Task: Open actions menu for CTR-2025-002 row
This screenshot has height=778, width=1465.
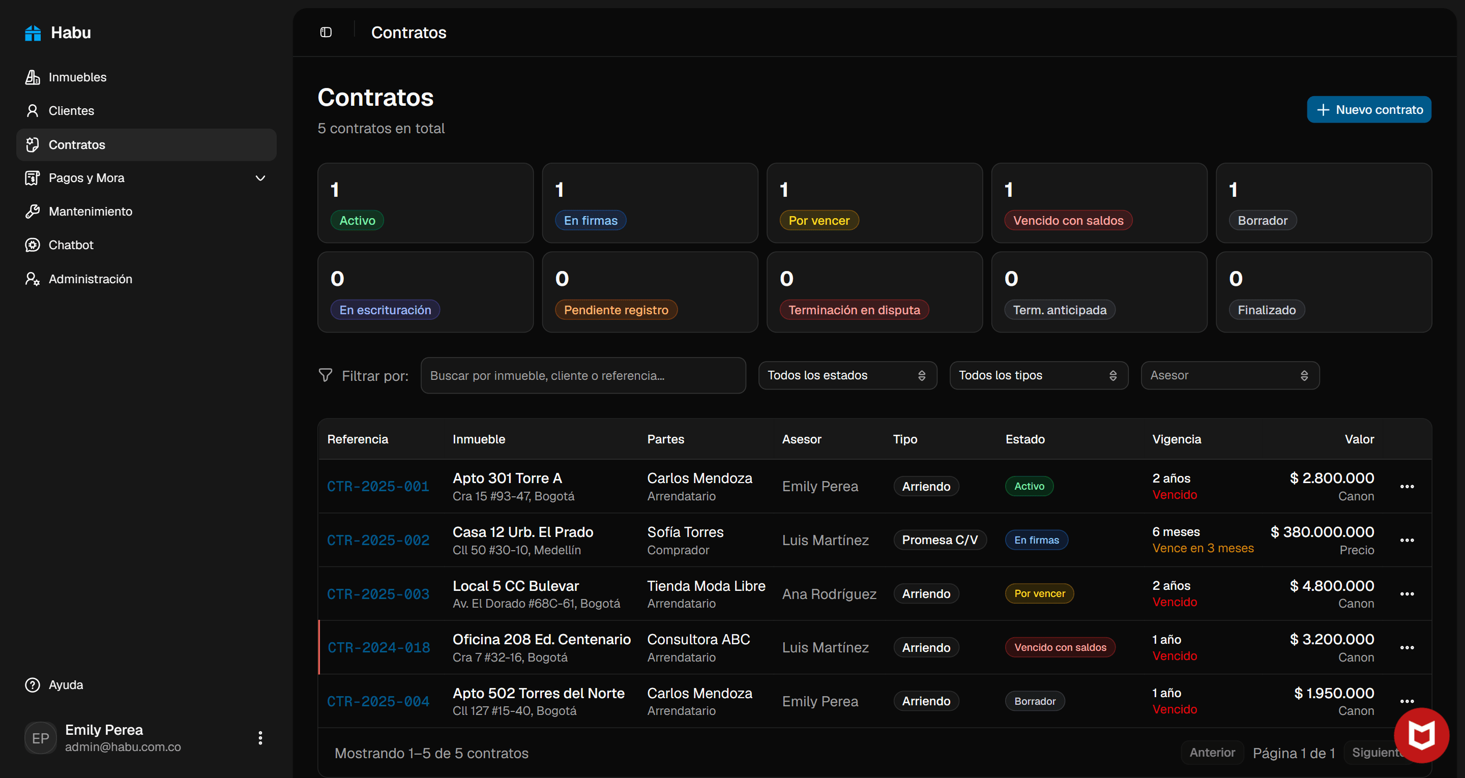Action: [1407, 540]
